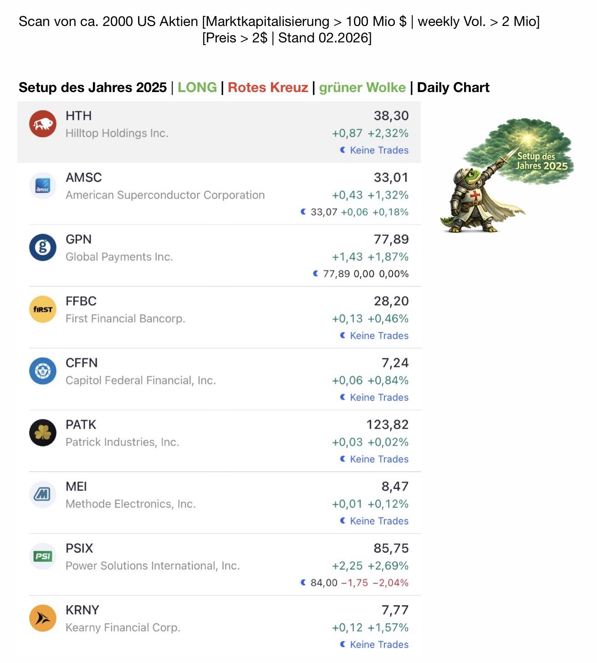The width and height of the screenshot is (597, 663).
Task: Open Keine Trades link under FFBC
Action: click(x=379, y=336)
